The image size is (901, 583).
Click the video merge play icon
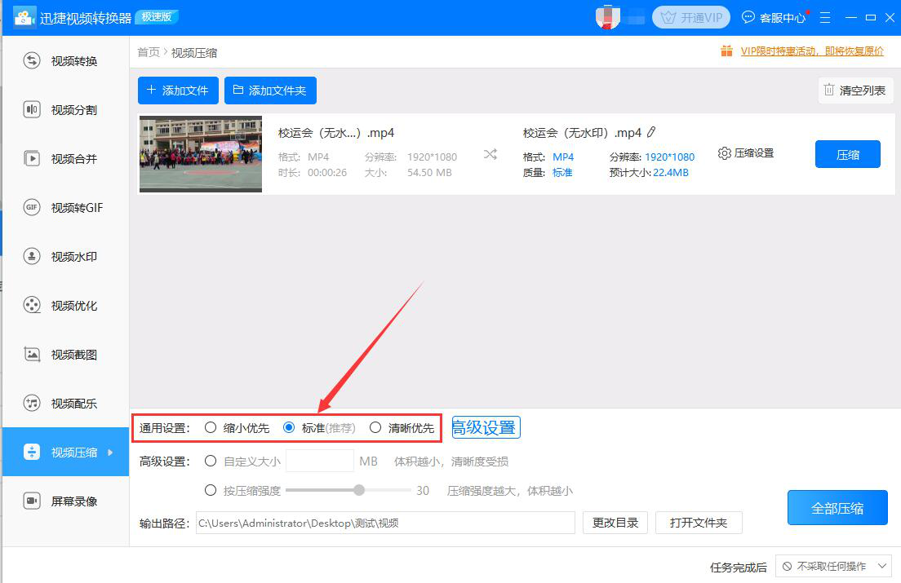32,159
